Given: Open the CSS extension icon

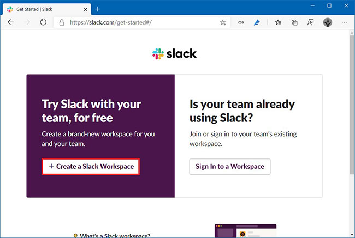Looking at the screenshot, I should 241,22.
